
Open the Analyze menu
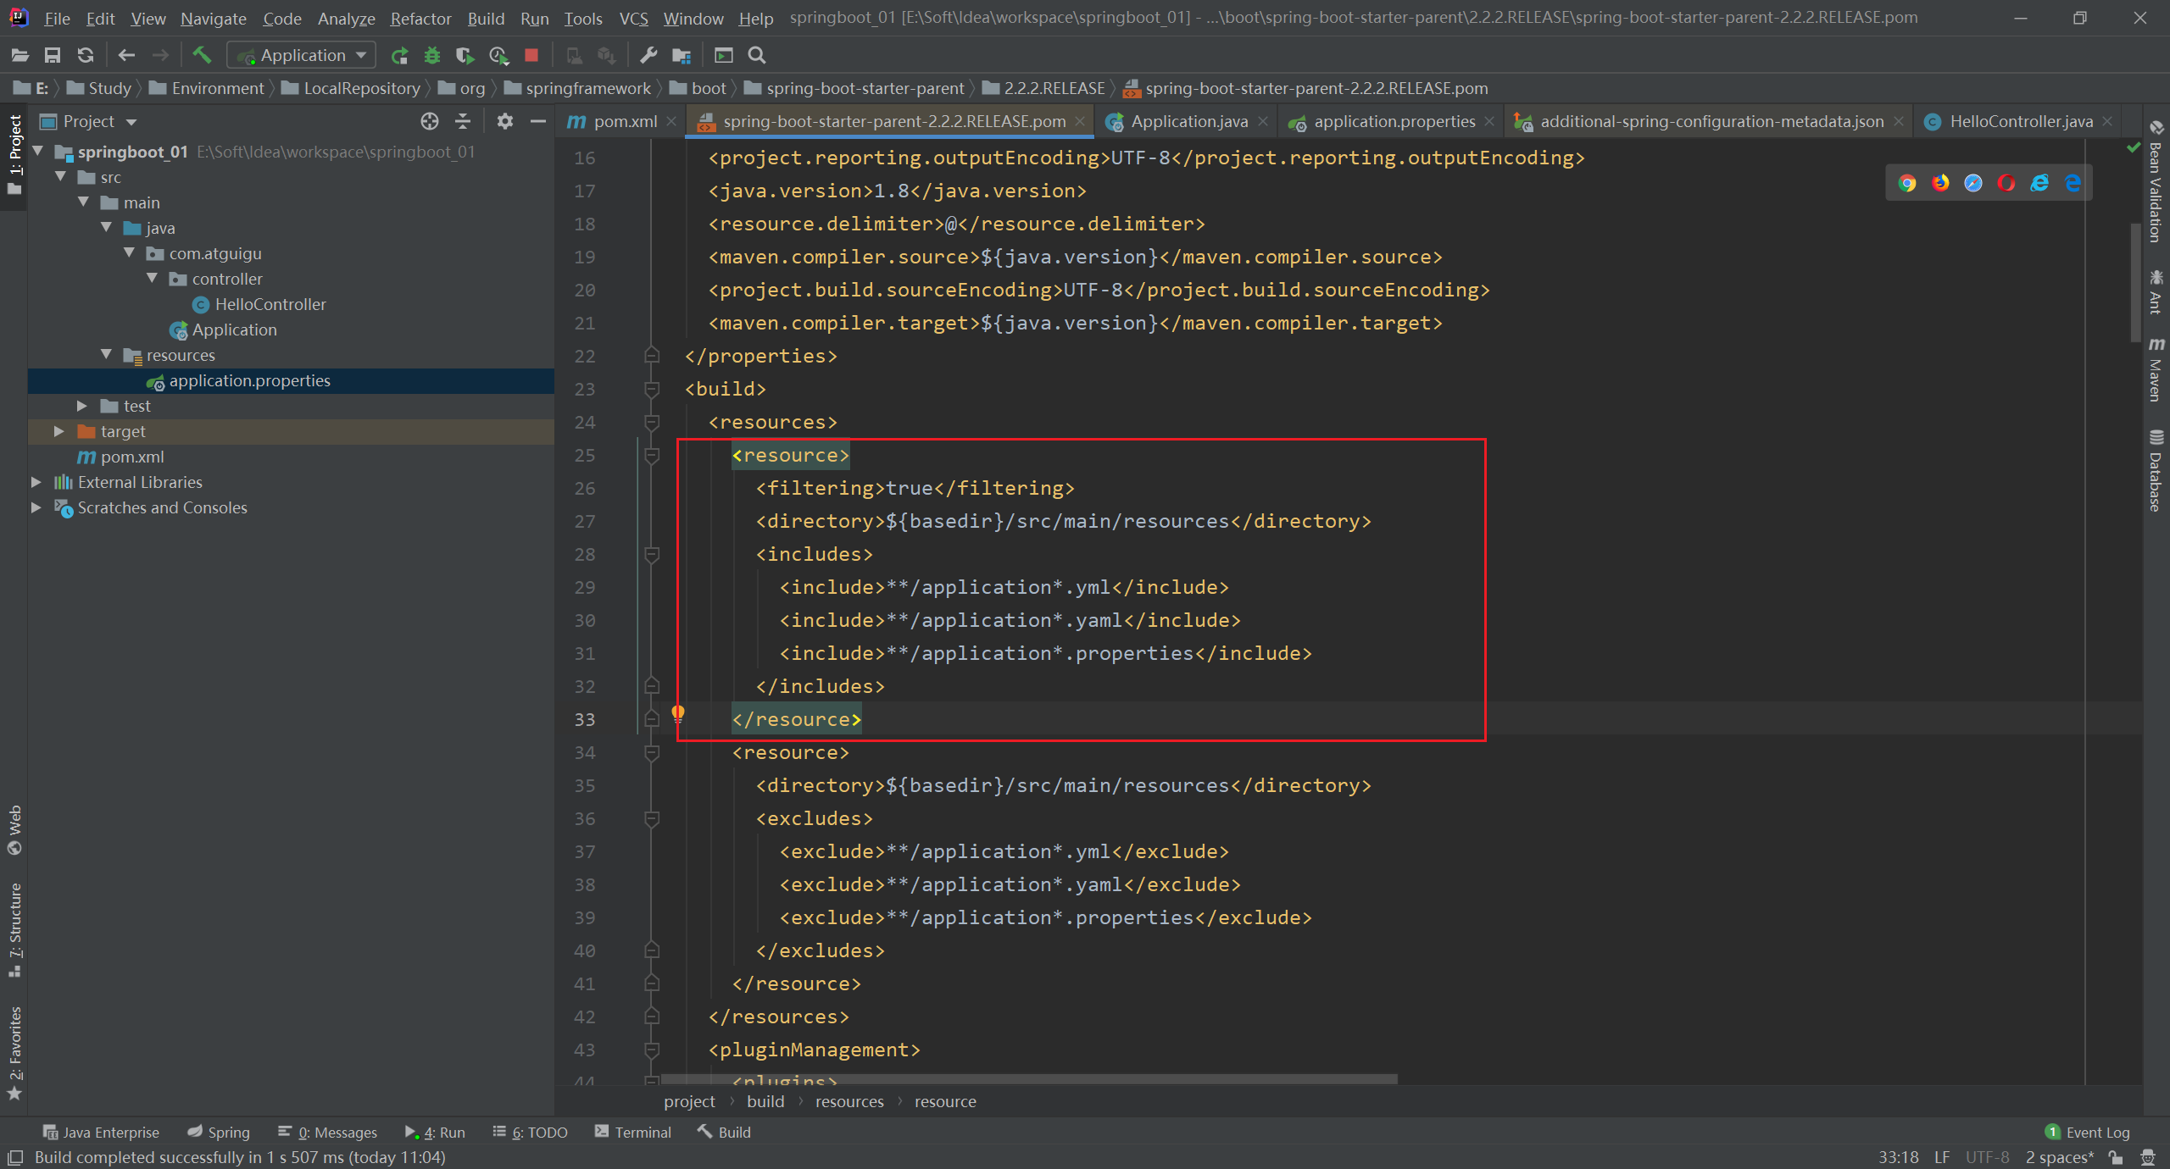[x=346, y=18]
